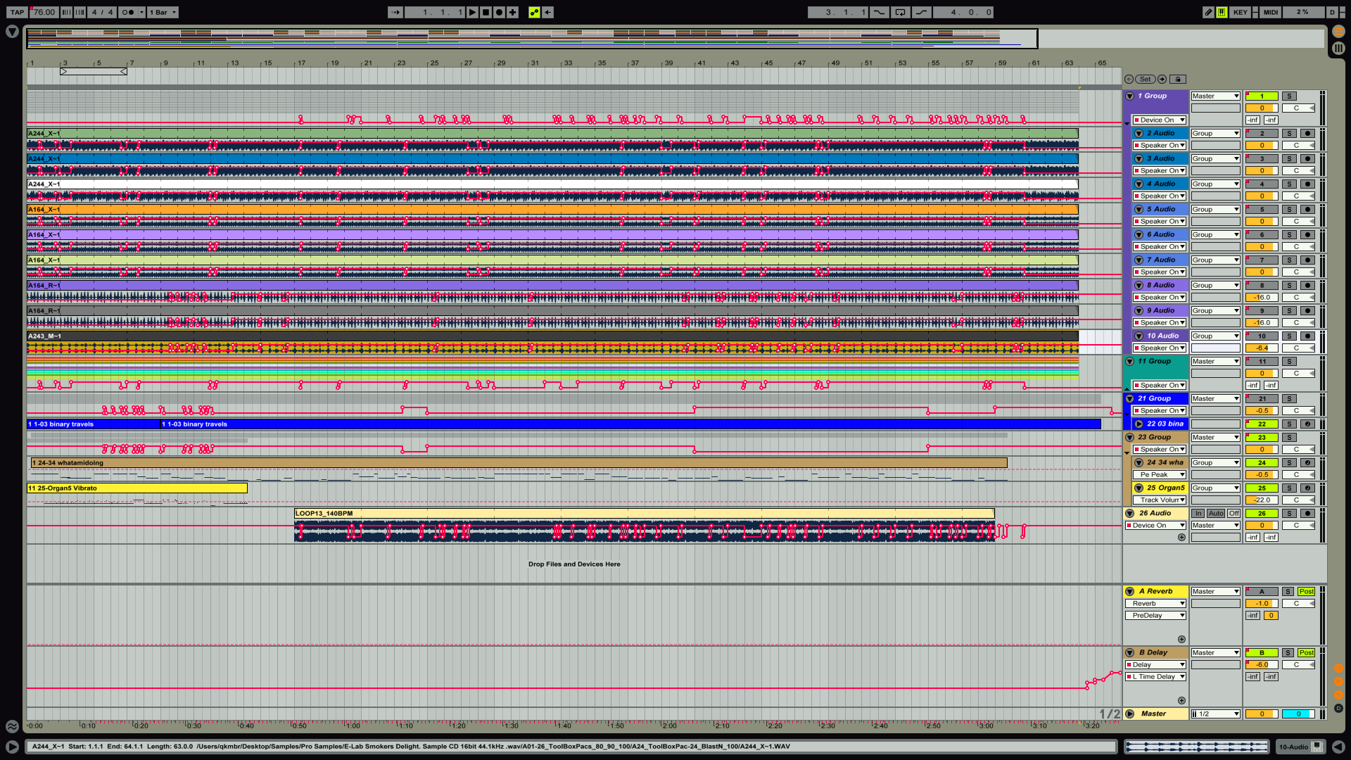
Task: Toggle the computer MIDI keyboard icon
Action: 1222,12
